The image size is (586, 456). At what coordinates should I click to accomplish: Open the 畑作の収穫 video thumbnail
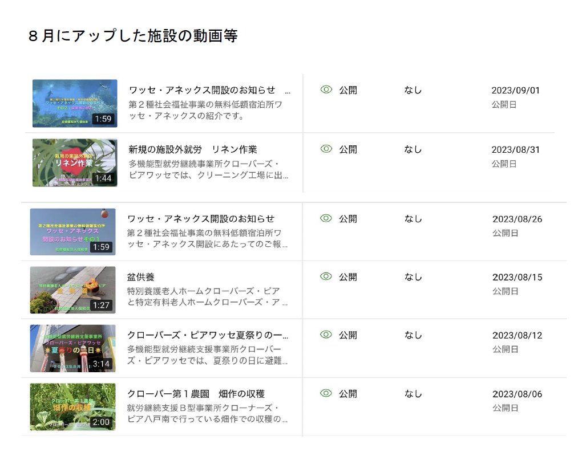coord(73,407)
